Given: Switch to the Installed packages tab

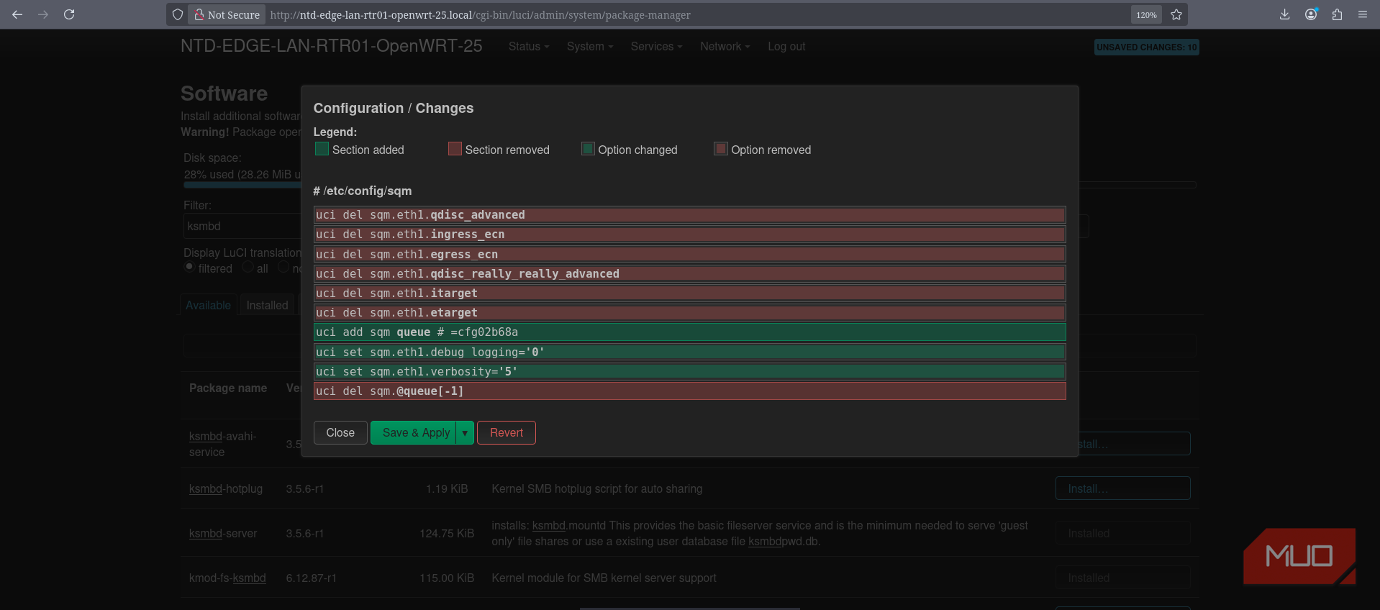Looking at the screenshot, I should coord(267,305).
